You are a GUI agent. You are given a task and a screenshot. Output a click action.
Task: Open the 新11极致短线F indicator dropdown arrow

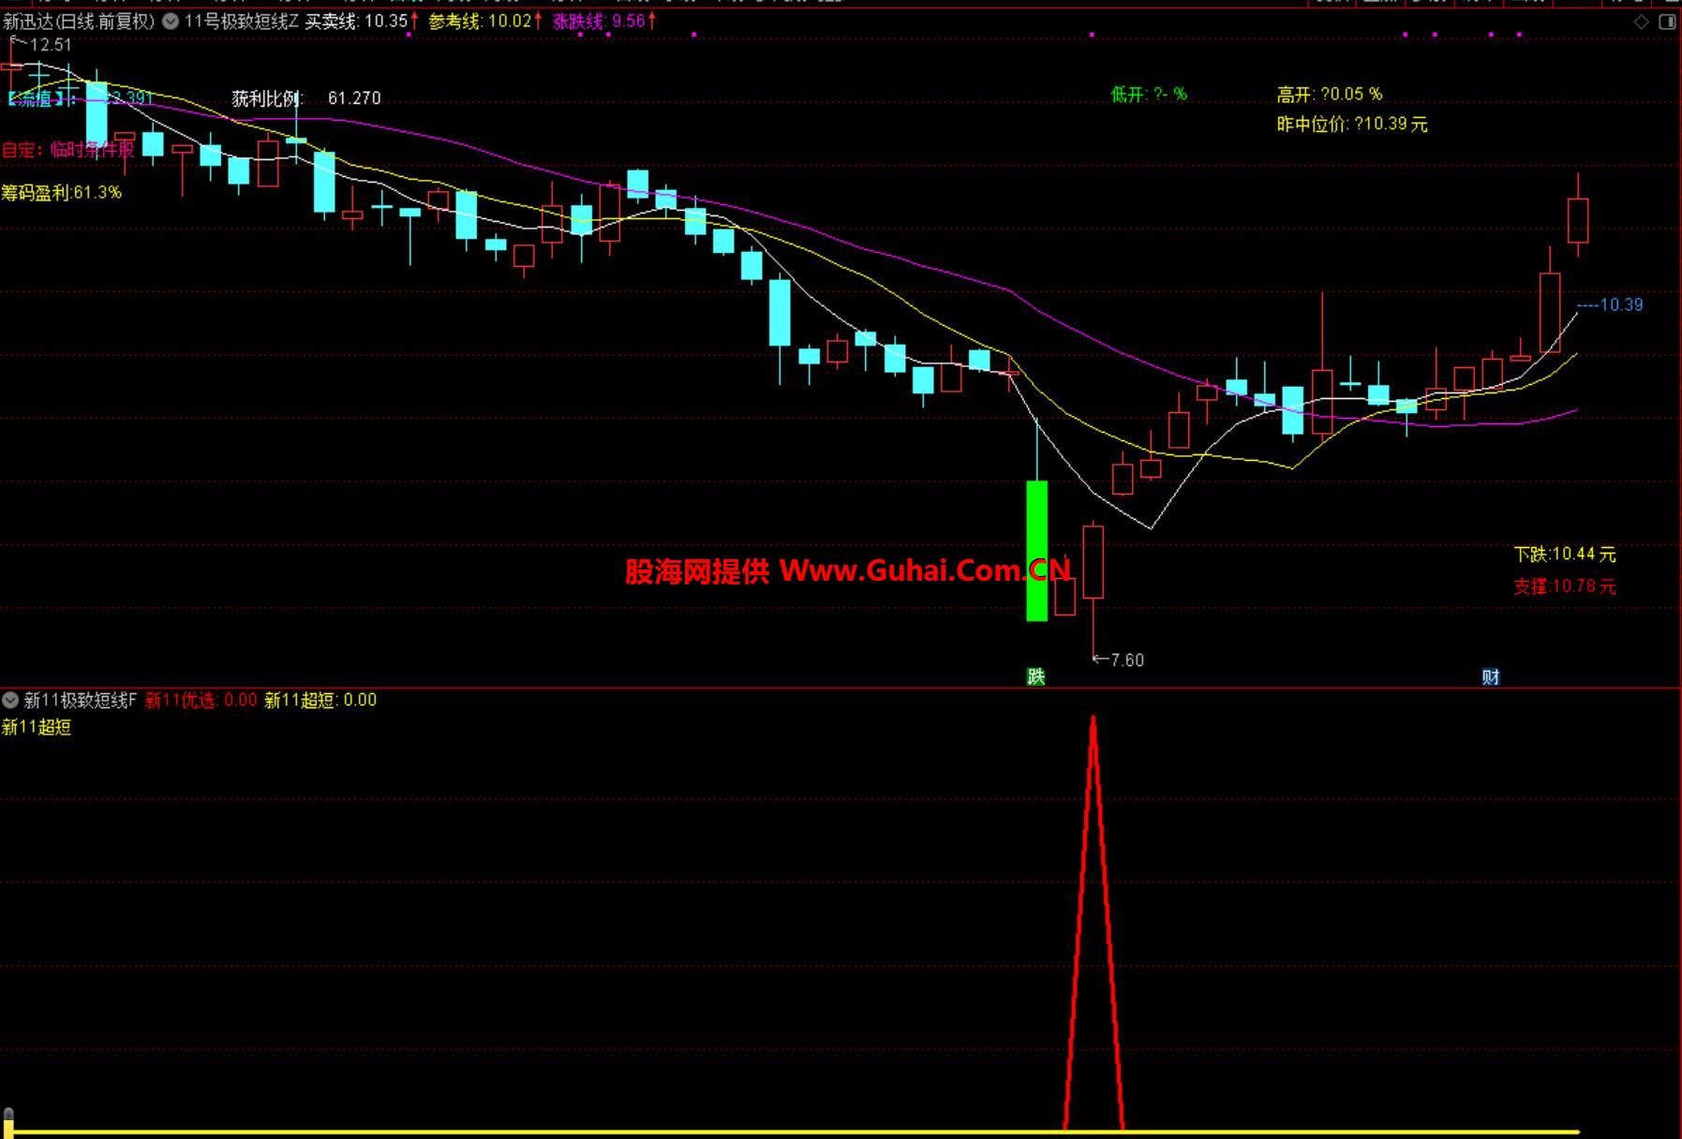click(x=10, y=700)
